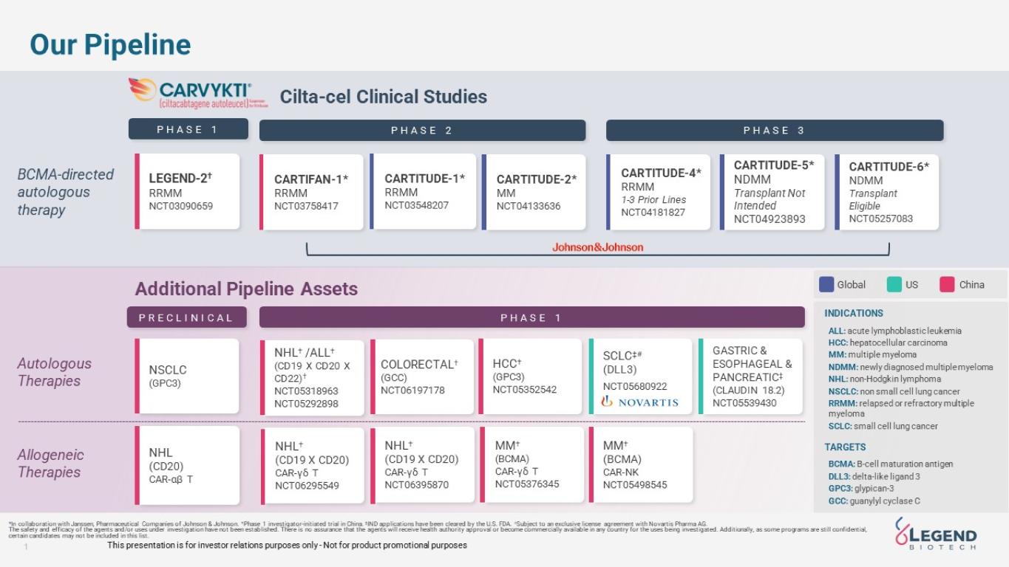This screenshot has height=567, width=1009.
Task: Click the Global blue legend swatch
Action: [826, 284]
